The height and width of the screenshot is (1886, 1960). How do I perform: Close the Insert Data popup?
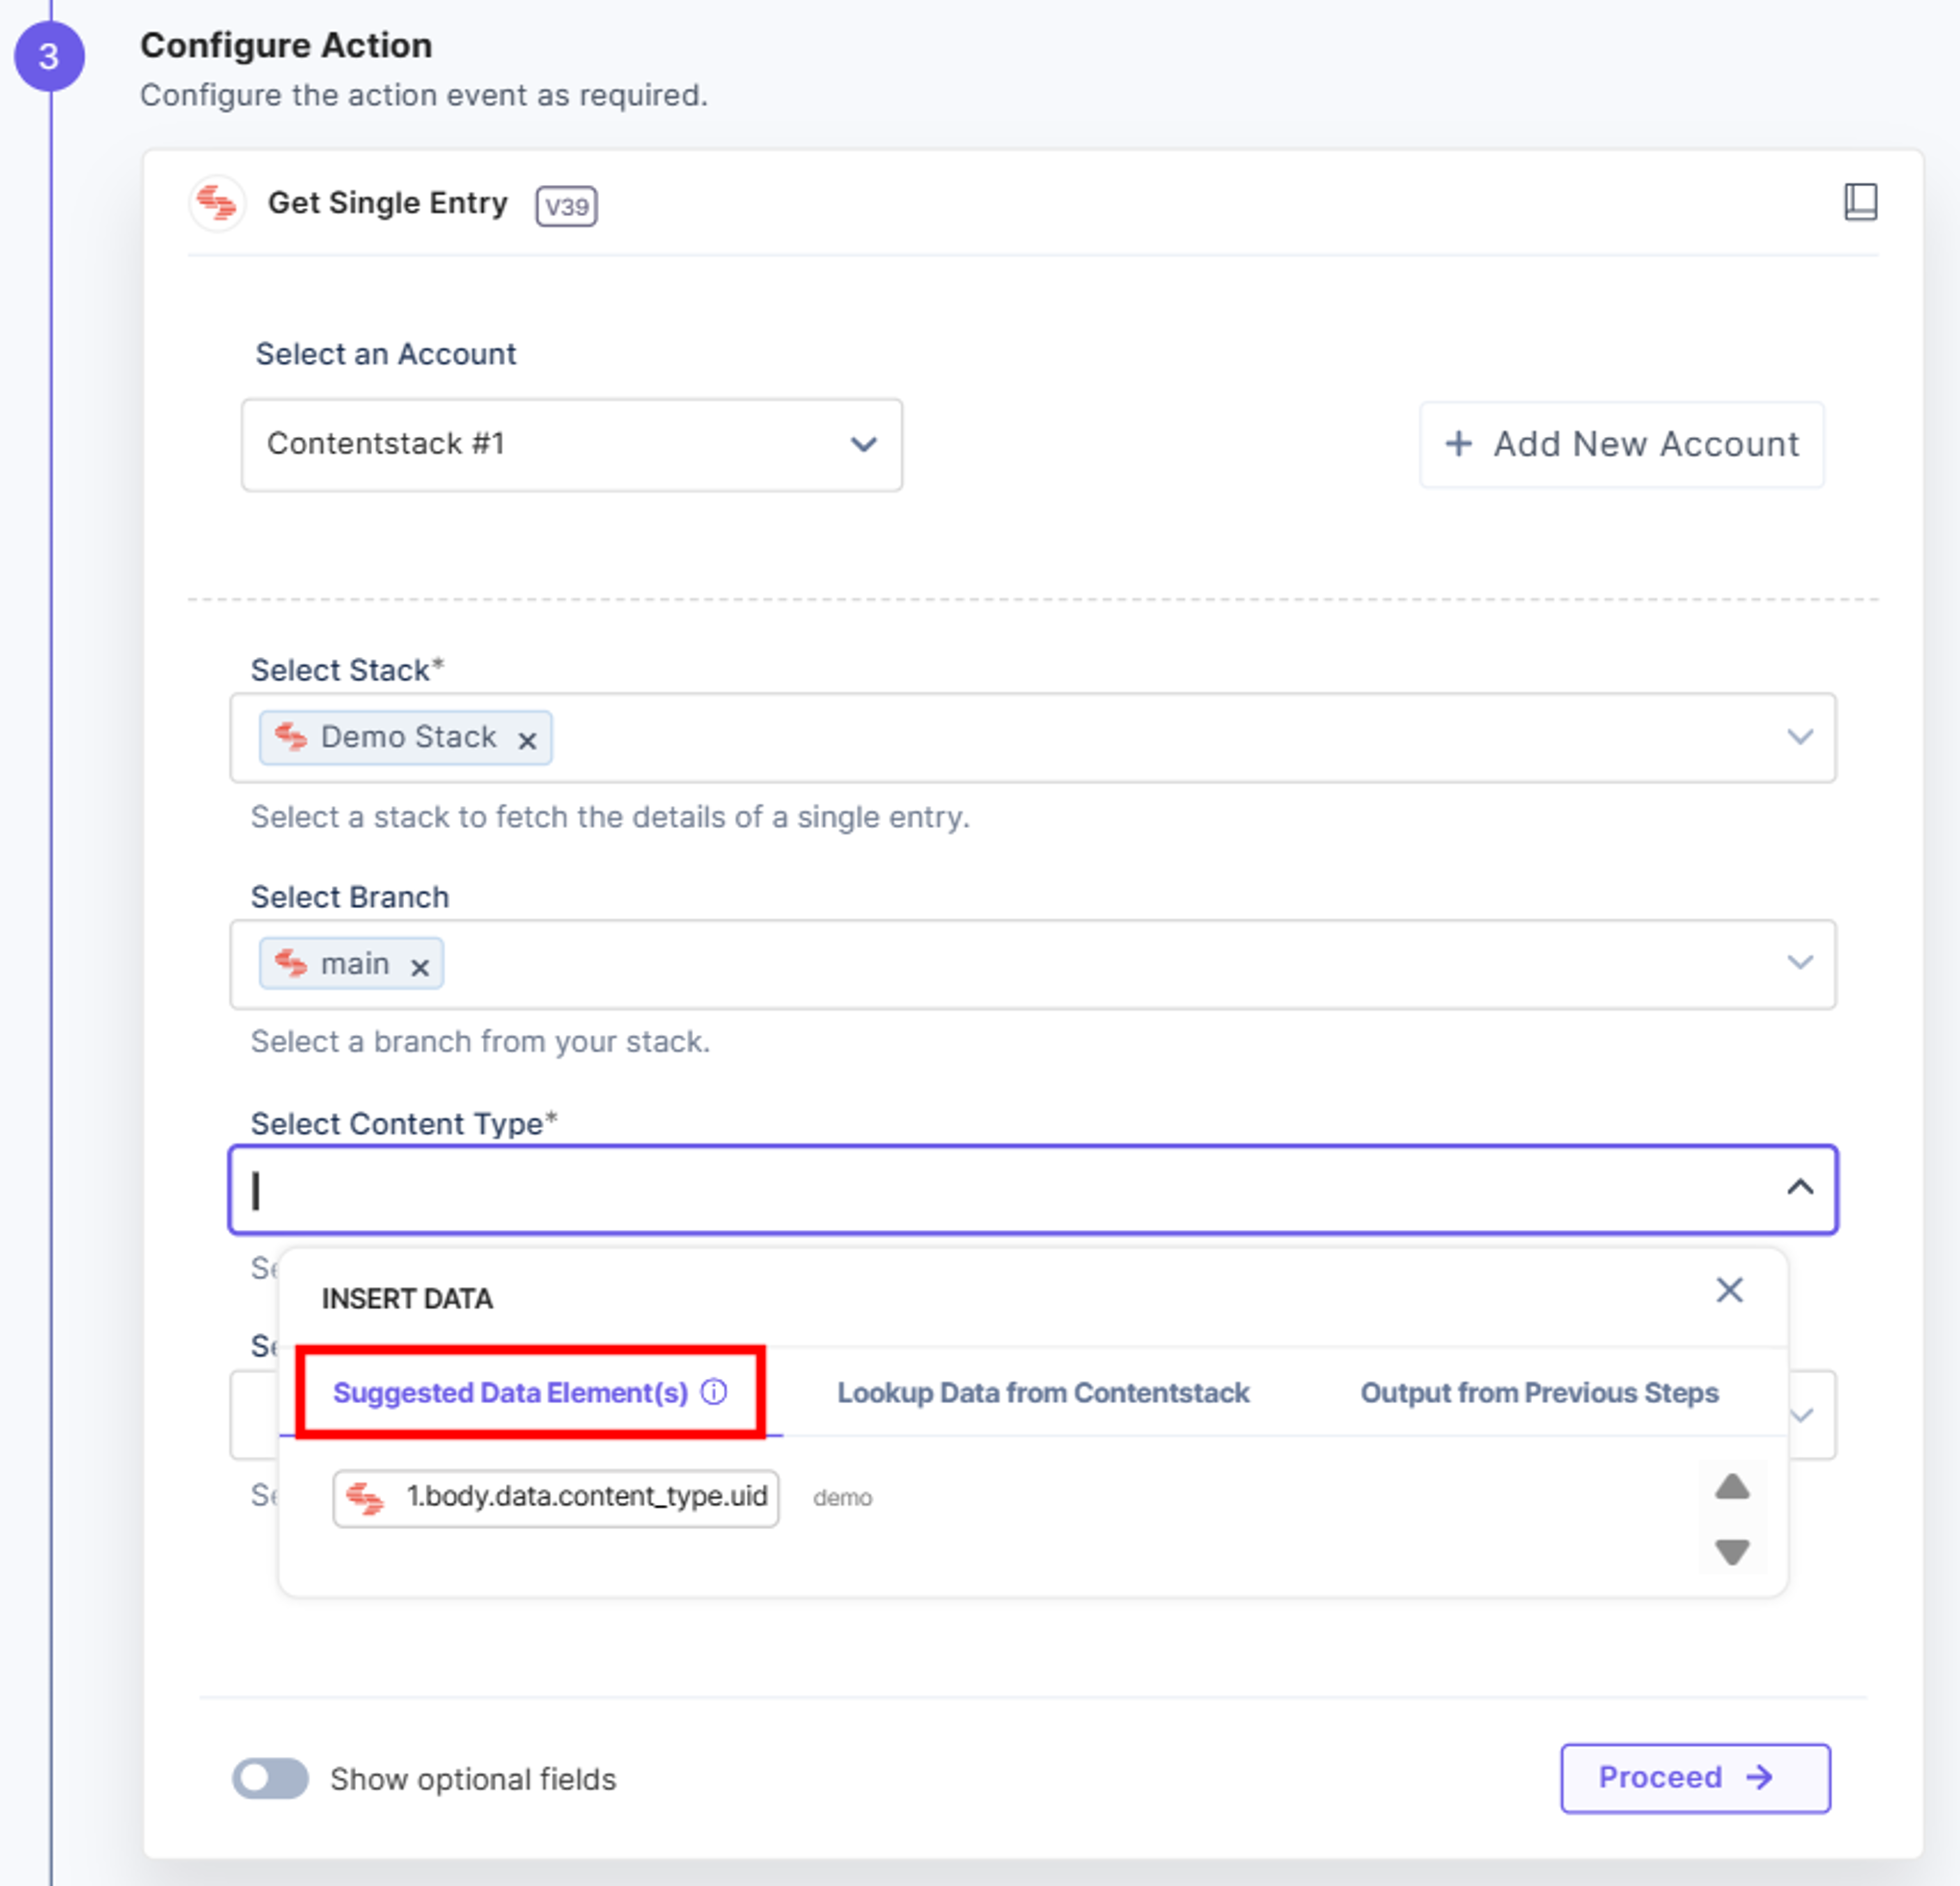1729,1289
